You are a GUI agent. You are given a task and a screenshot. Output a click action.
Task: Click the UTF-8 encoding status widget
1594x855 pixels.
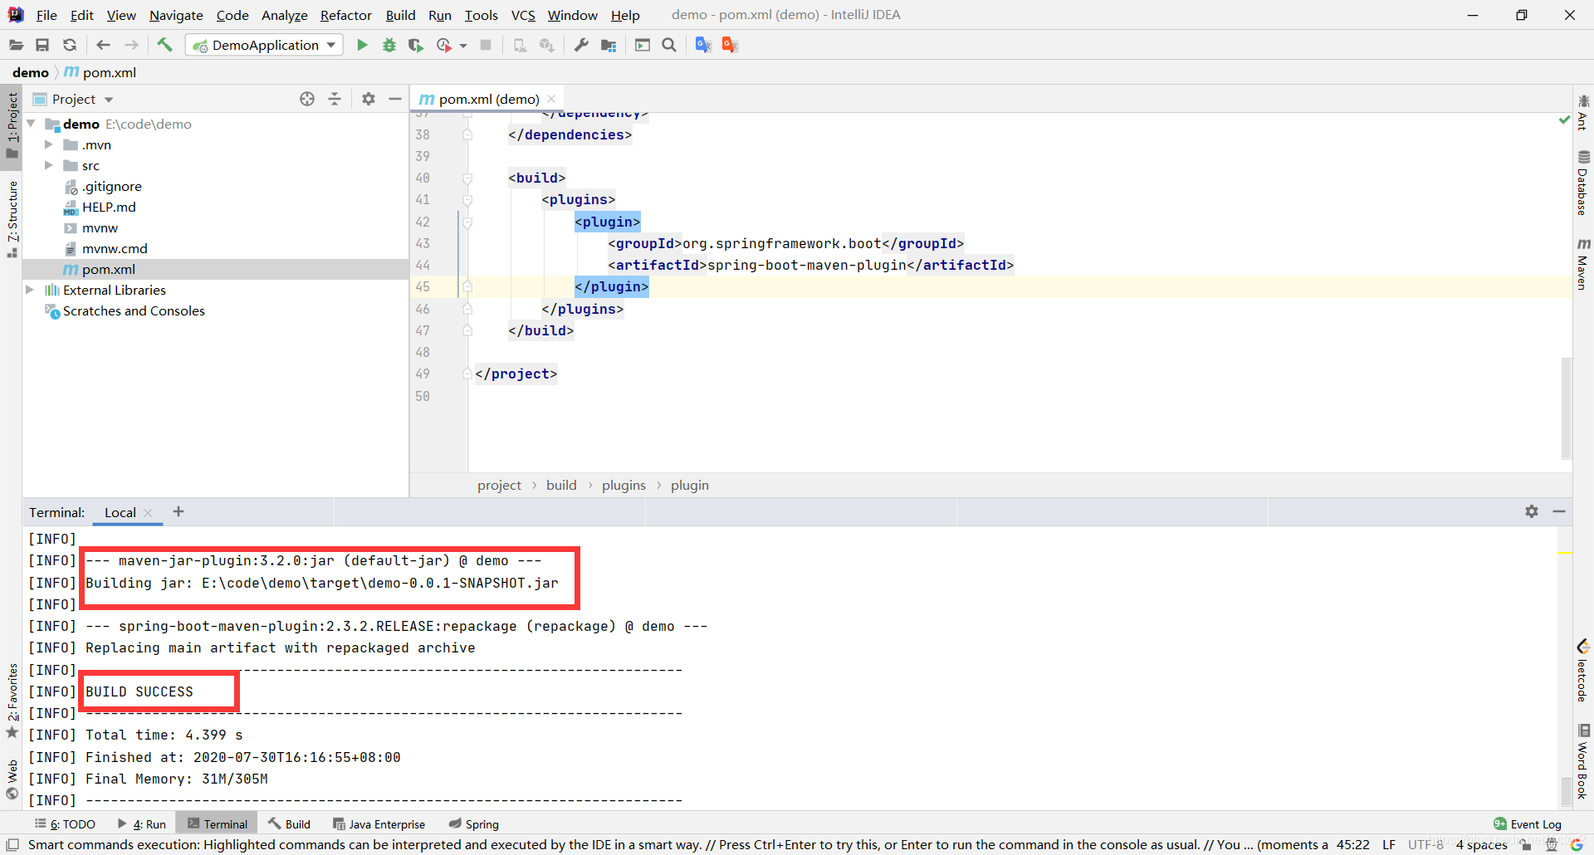[x=1425, y=844]
